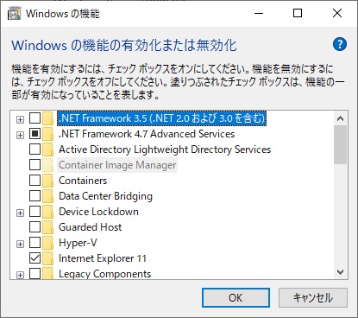Uncheck the Internet Explorer 11 checkbox
Viewport: 358px width, 318px height.
[35, 258]
